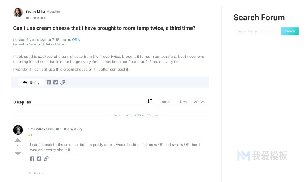
Task: Open the Q&A category link
Action: (76, 40)
